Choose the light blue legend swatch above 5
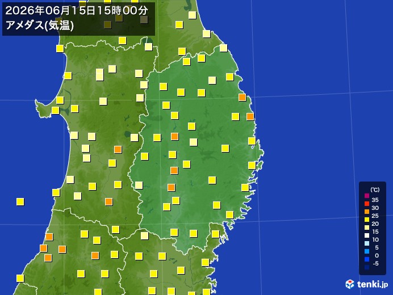 [367, 243]
